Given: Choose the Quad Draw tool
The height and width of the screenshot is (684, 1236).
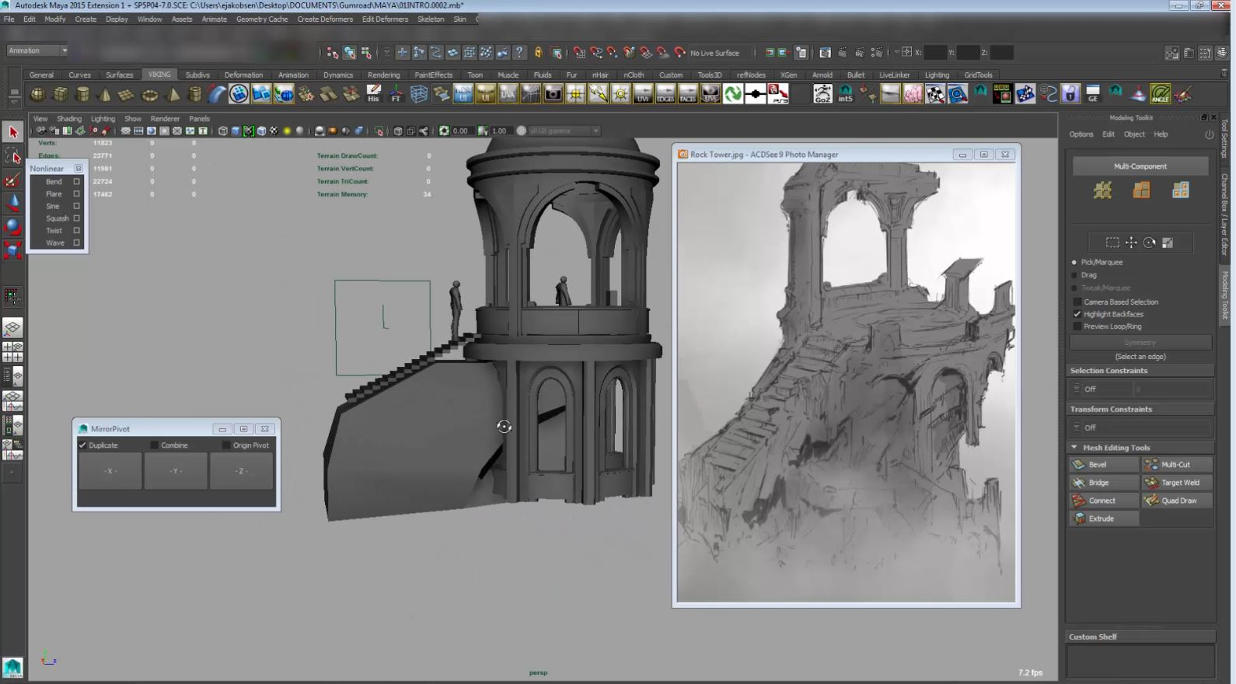Looking at the screenshot, I should 1176,501.
